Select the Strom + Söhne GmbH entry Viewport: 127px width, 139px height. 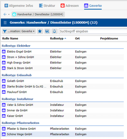pyautogui.click(x=20, y=57)
